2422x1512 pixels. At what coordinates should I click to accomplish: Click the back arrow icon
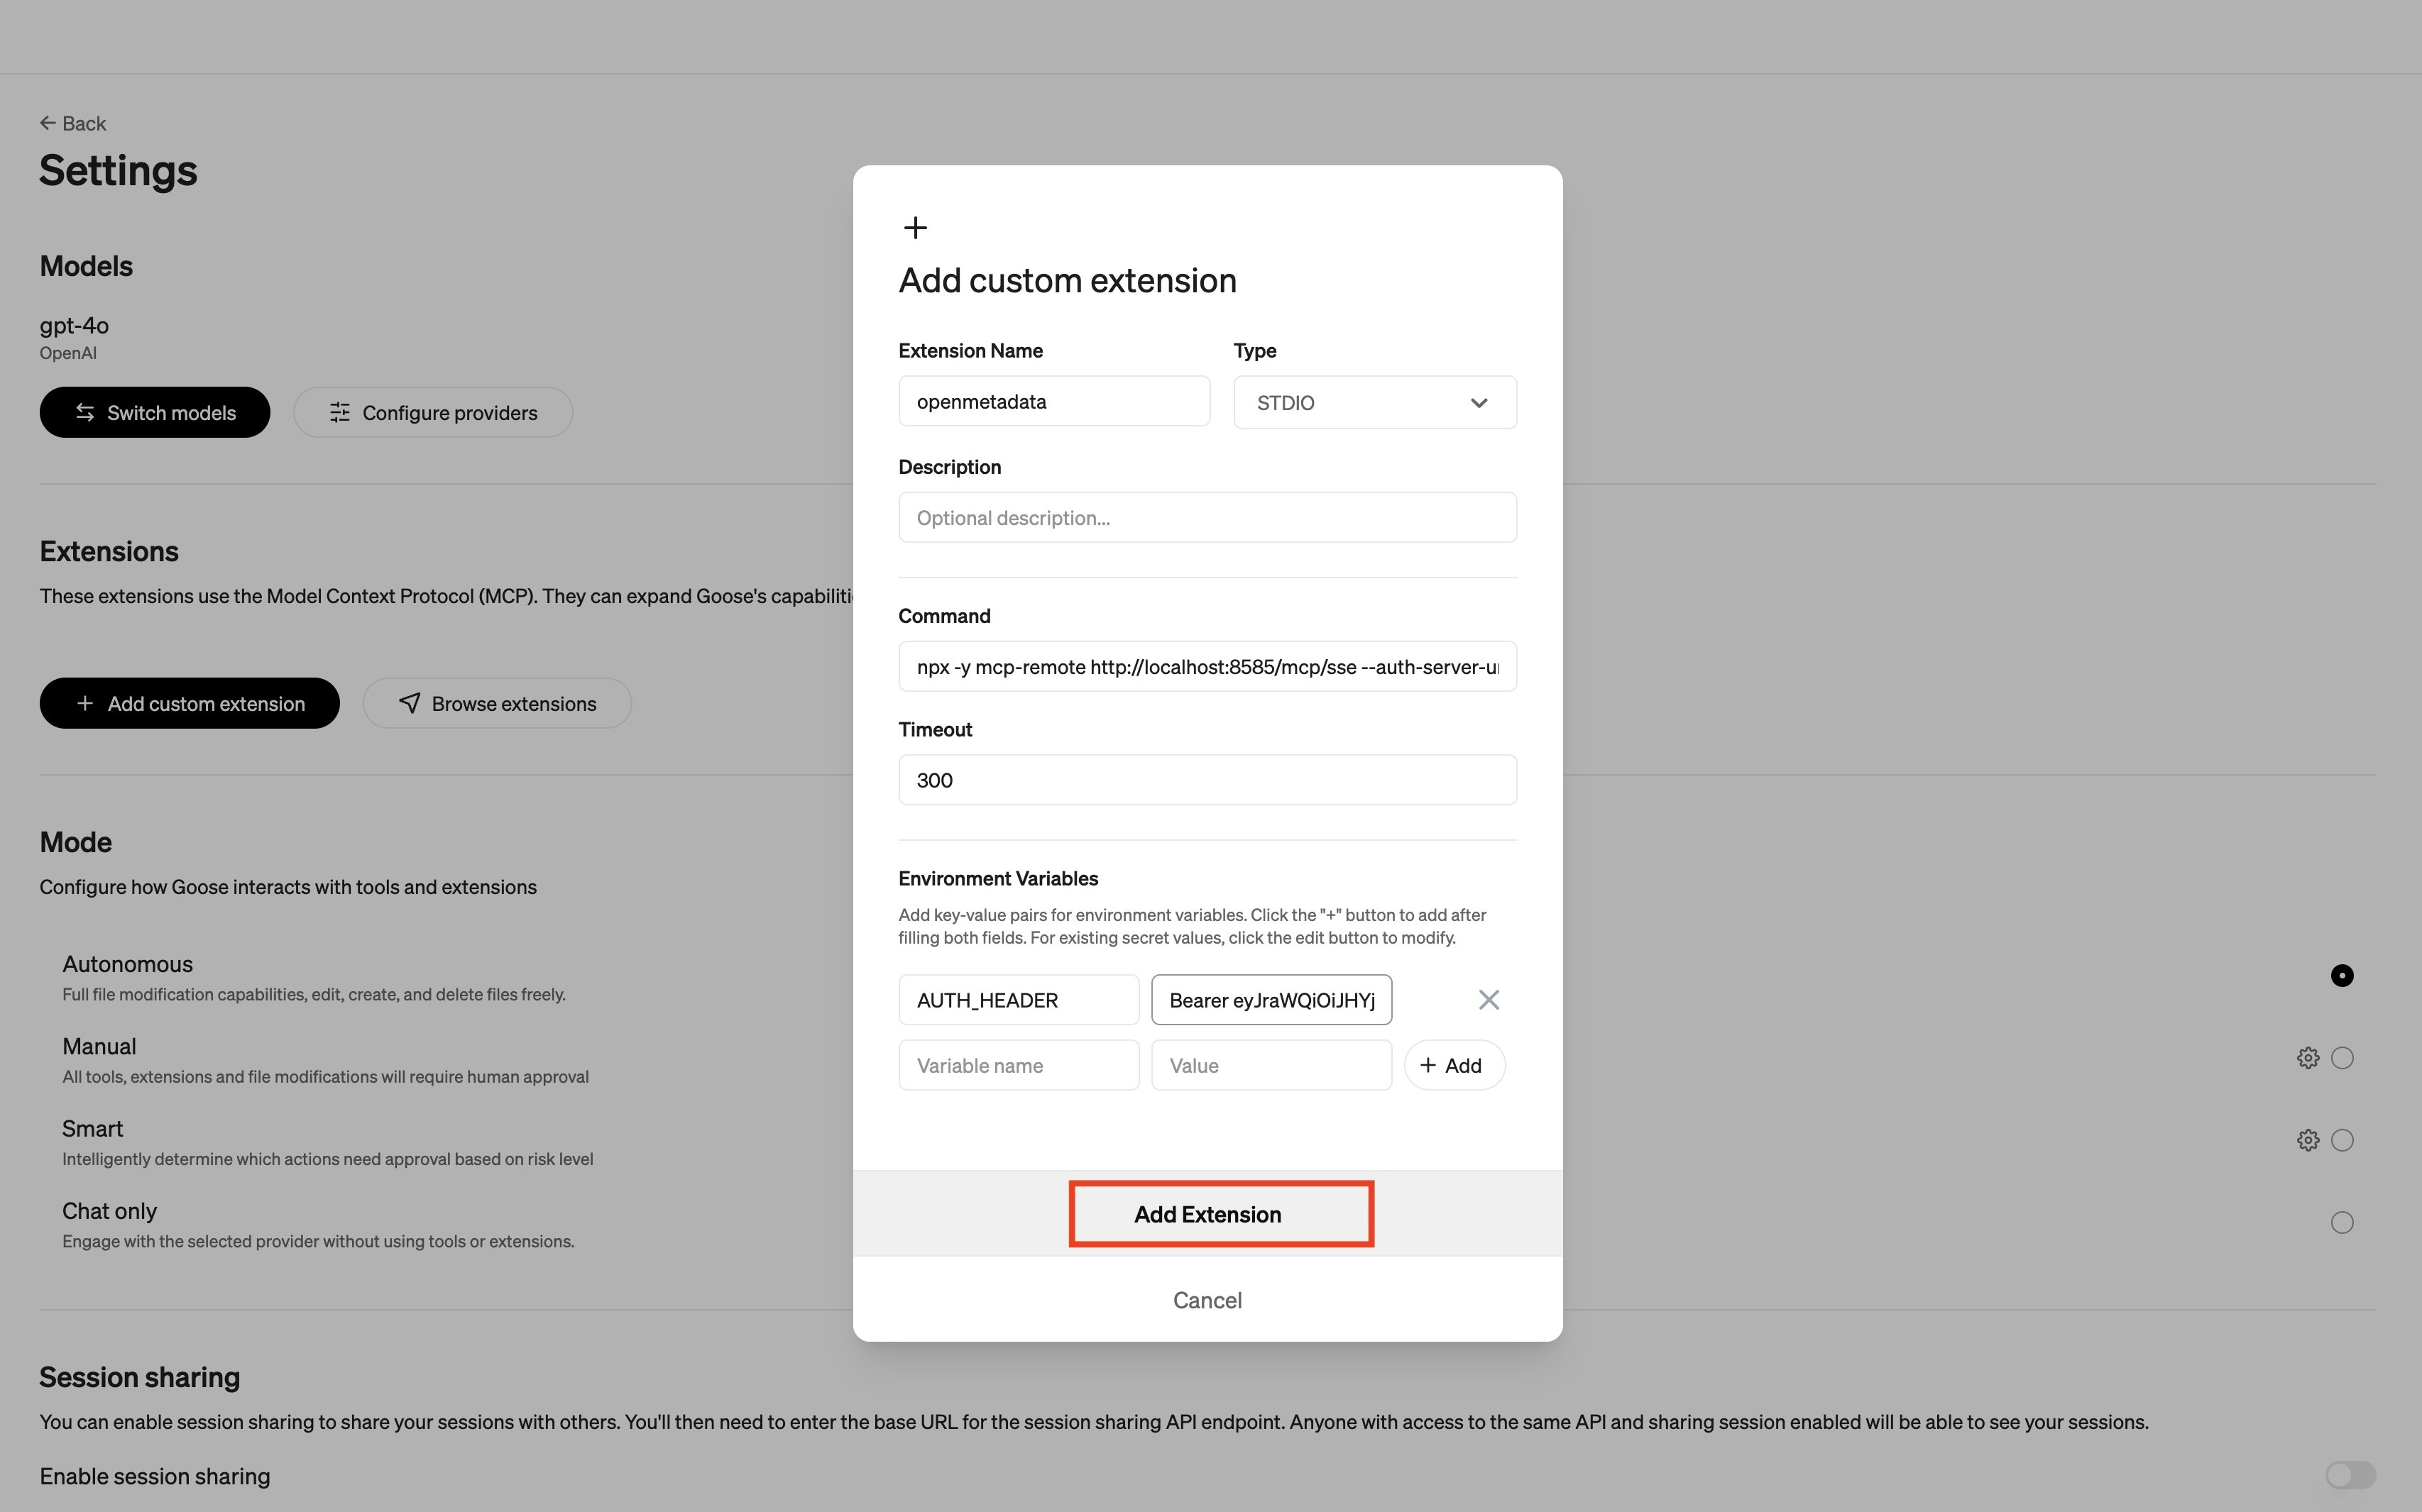pyautogui.click(x=49, y=122)
